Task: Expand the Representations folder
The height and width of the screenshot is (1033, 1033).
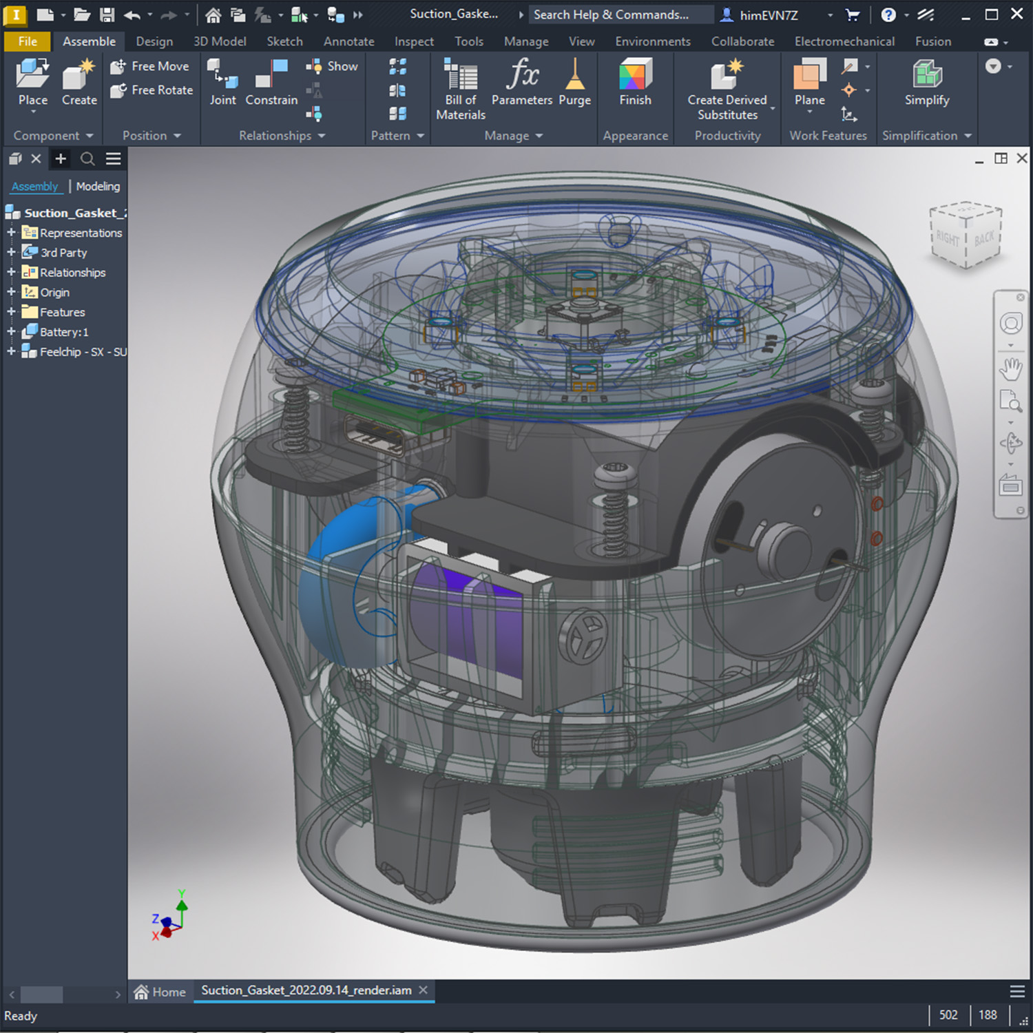Action: click(x=11, y=232)
